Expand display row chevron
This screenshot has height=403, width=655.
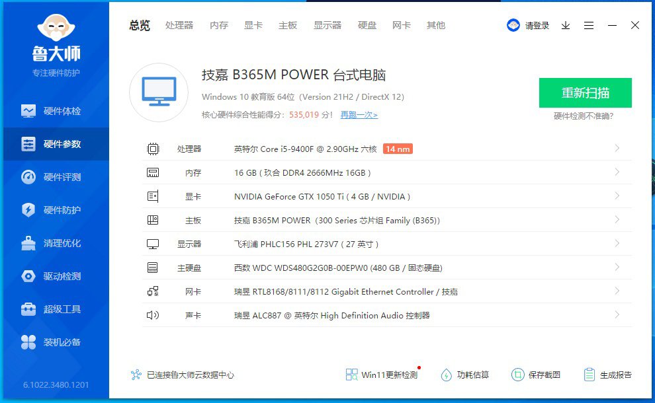[617, 243]
